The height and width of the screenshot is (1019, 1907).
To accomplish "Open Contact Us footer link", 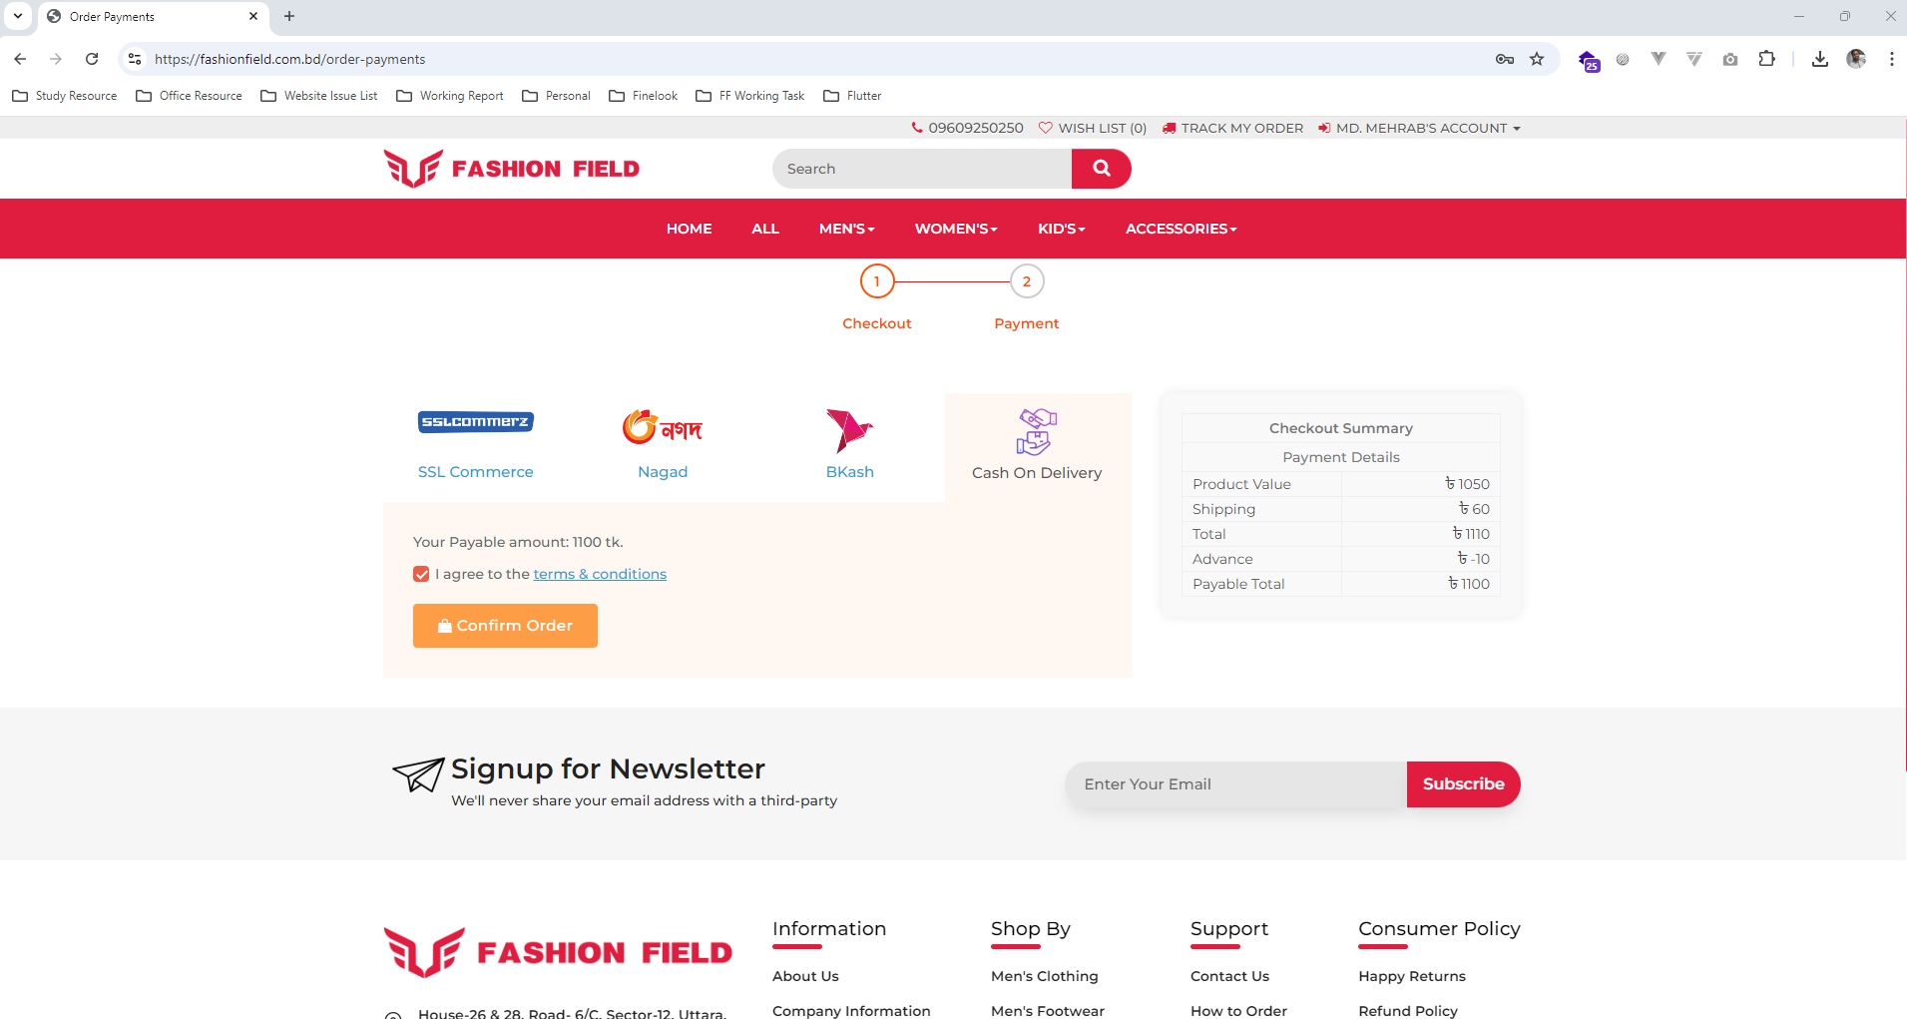I will tap(1229, 976).
